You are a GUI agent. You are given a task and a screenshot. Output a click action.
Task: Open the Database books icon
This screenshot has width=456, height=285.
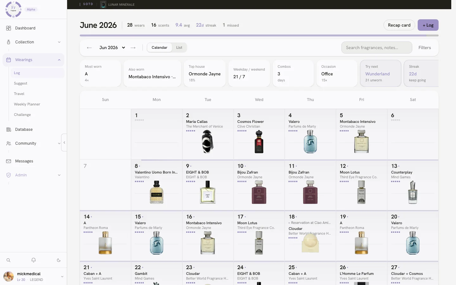(x=9, y=130)
